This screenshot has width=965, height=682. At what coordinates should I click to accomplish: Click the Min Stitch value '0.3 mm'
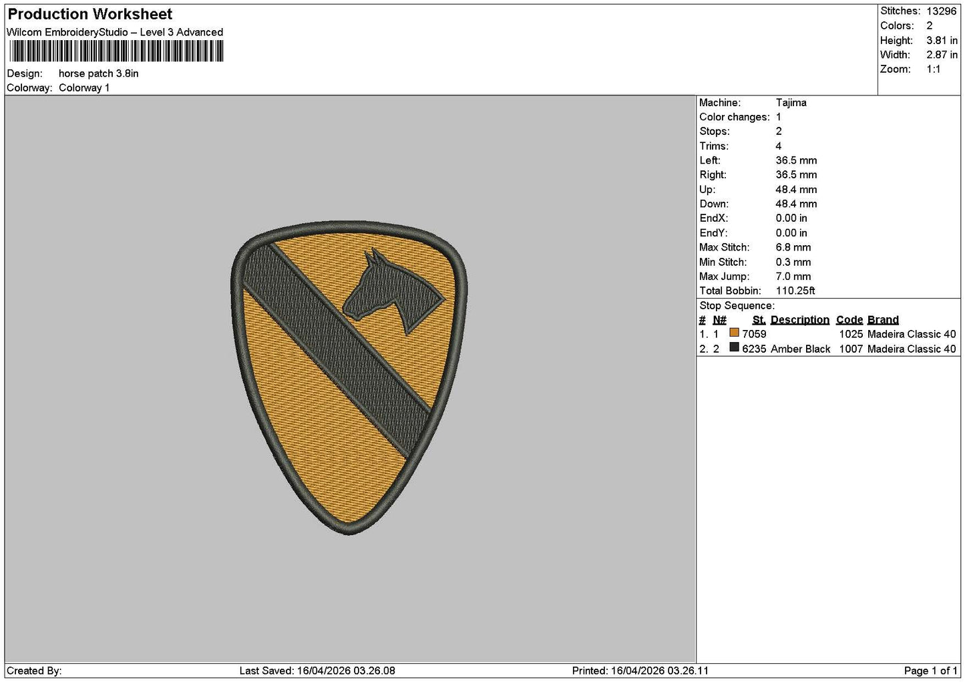coord(793,262)
